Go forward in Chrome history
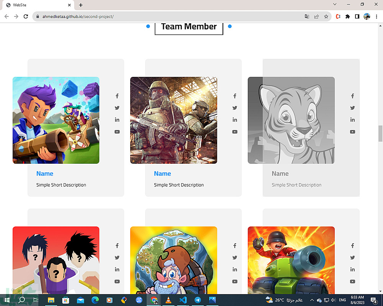The width and height of the screenshot is (383, 306). point(16,16)
